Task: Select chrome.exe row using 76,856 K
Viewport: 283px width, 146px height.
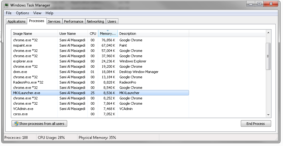Action: [x=100, y=40]
